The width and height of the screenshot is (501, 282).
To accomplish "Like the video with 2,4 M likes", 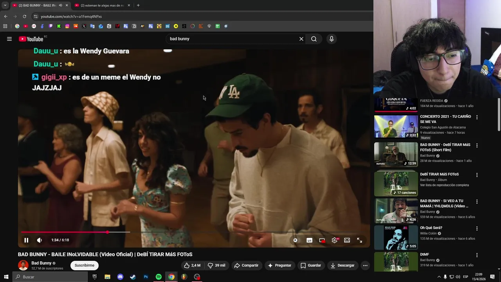I will click(192, 265).
